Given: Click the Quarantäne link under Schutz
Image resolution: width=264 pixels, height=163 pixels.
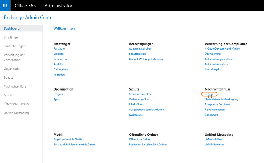Looking at the screenshot, I should click(136, 115).
